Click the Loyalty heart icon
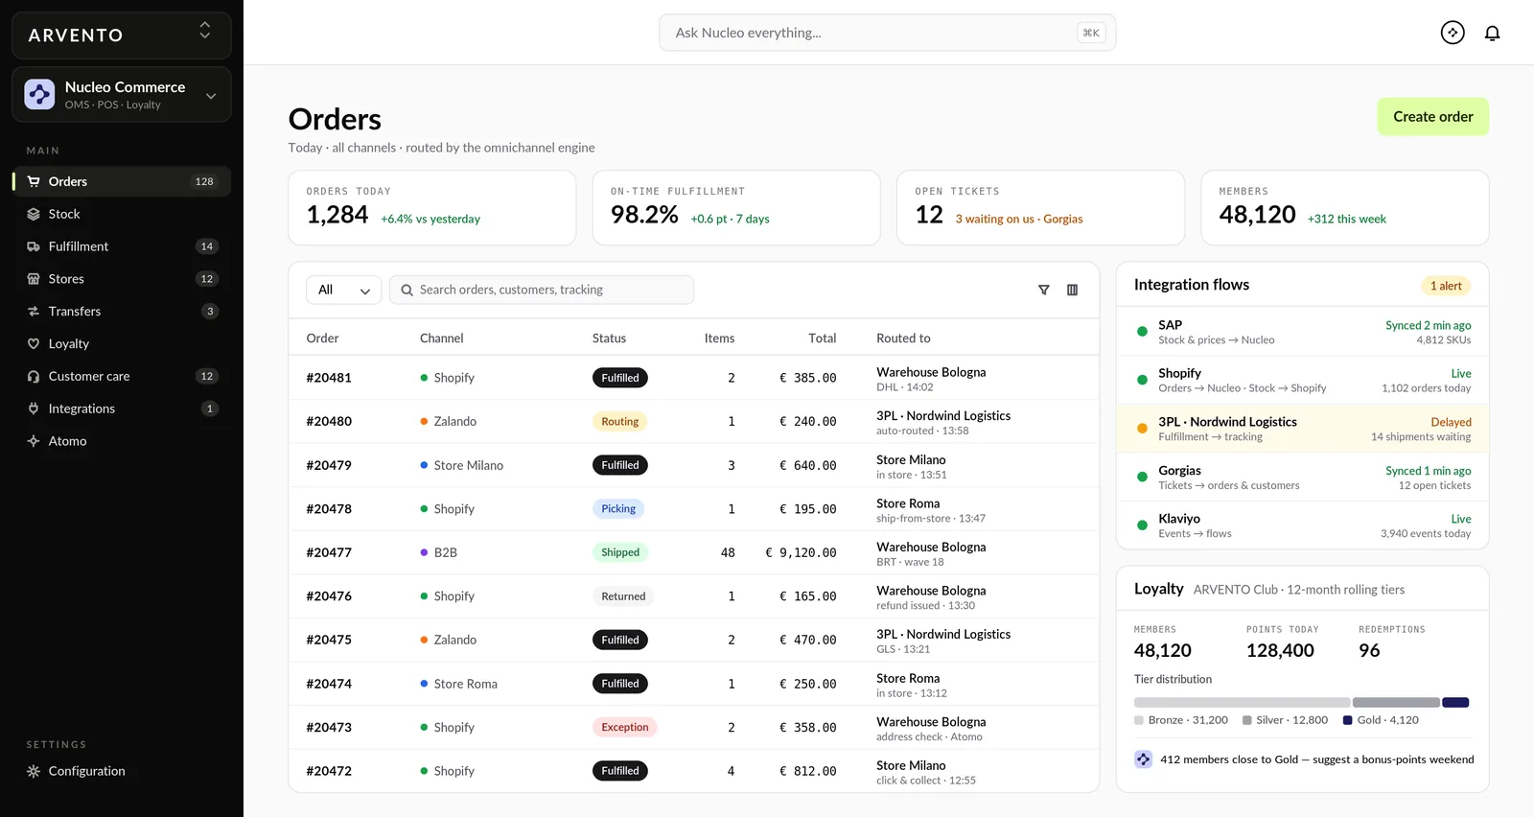 [x=34, y=344]
